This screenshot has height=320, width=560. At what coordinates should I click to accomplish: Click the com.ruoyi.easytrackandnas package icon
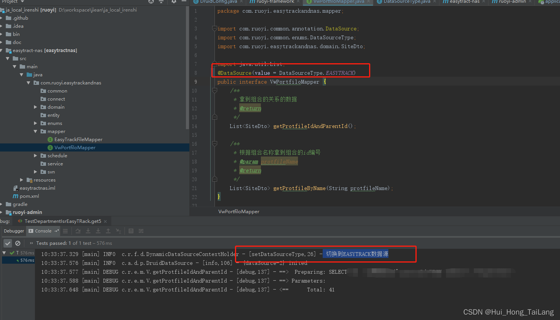[x=36, y=83]
